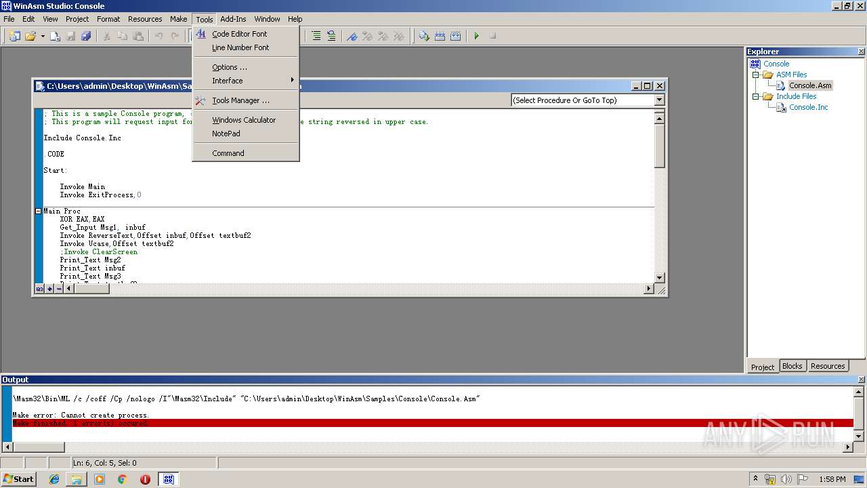Click the Output panel horizontal scrollbar right arrow
This screenshot has width=867, height=488.
[x=848, y=447]
